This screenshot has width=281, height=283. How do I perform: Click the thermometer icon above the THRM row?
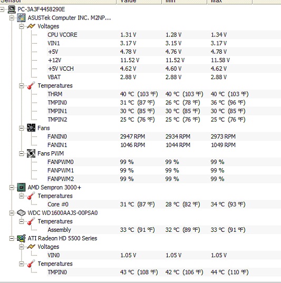tap(31, 85)
